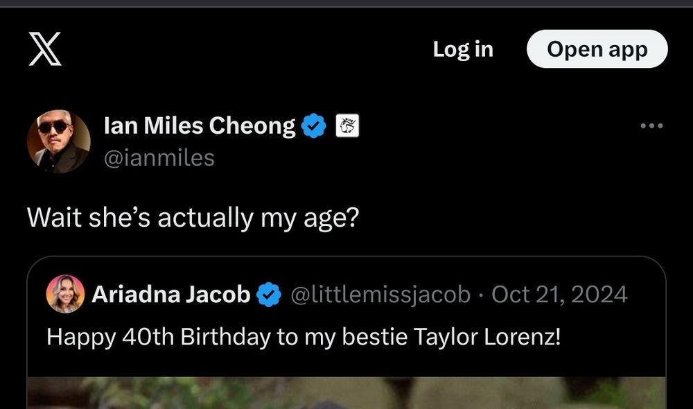
Task: Click Ariadna Jacob's display name
Action: click(x=171, y=294)
